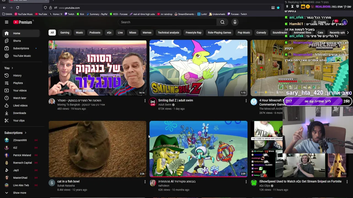Reload the page with refresh icon

(18, 8)
